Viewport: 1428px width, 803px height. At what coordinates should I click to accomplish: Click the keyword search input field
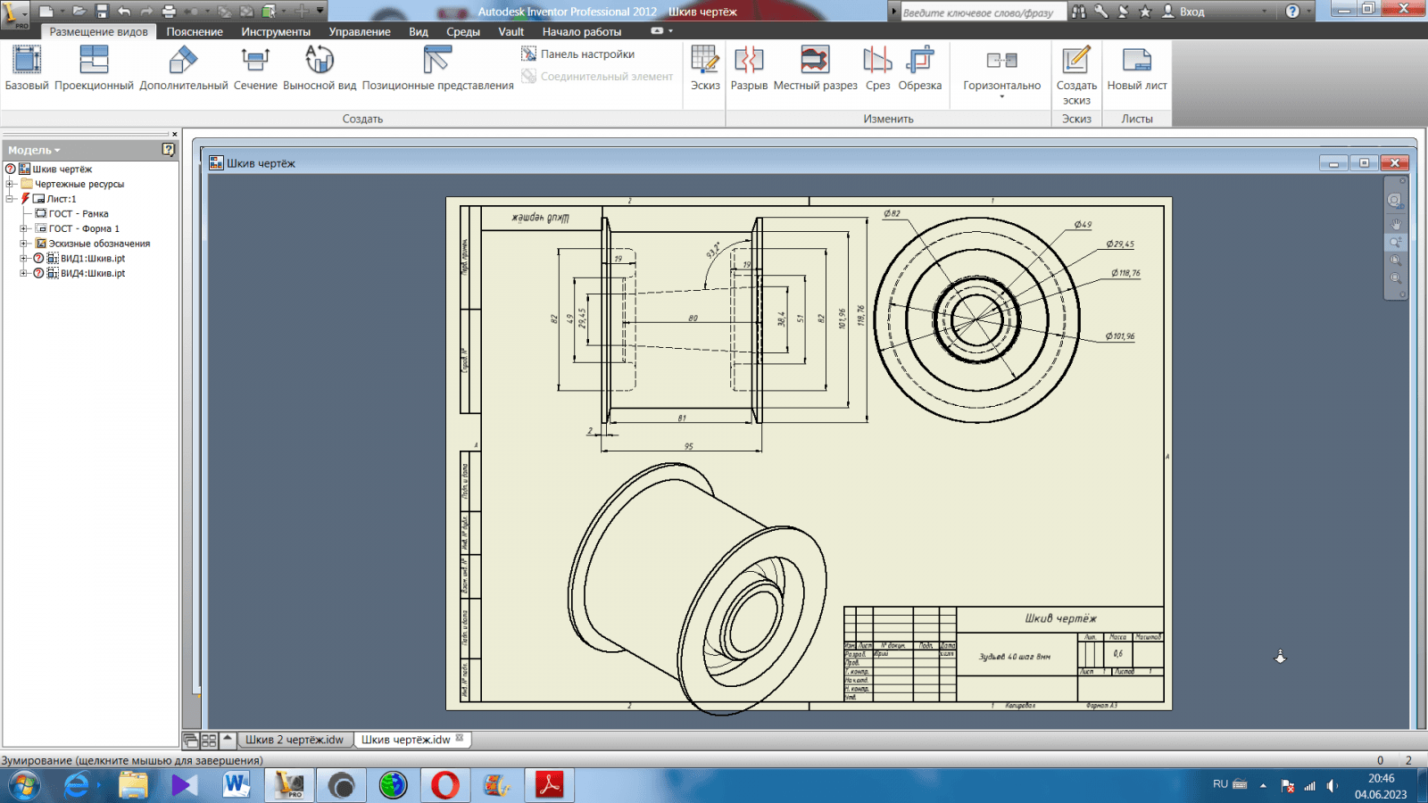pos(980,12)
